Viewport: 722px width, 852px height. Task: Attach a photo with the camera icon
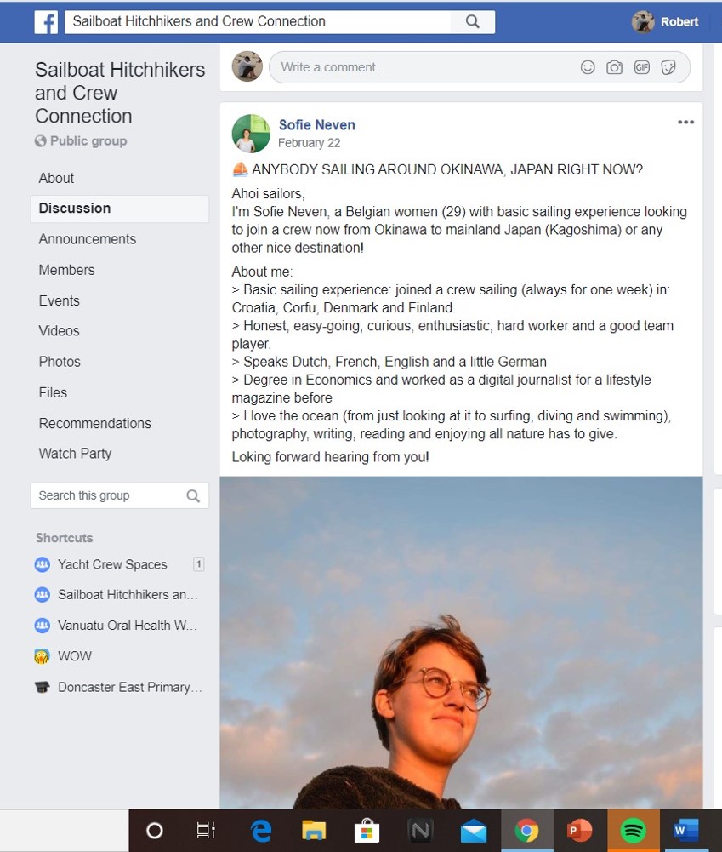[614, 67]
